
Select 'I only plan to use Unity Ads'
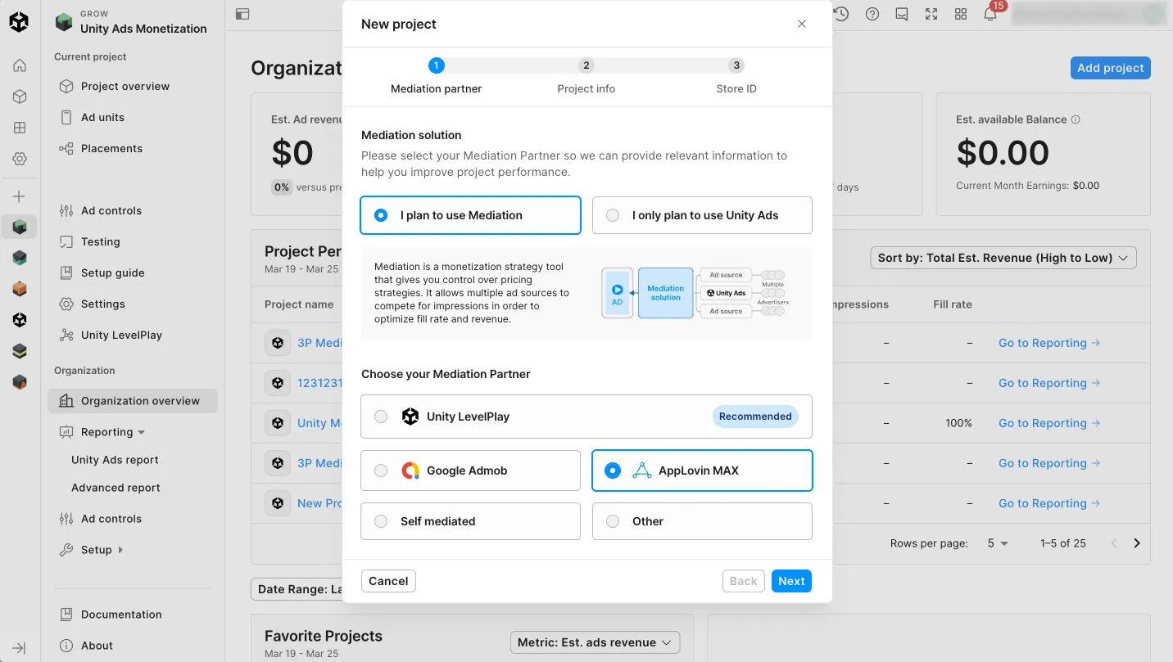pyautogui.click(x=613, y=215)
